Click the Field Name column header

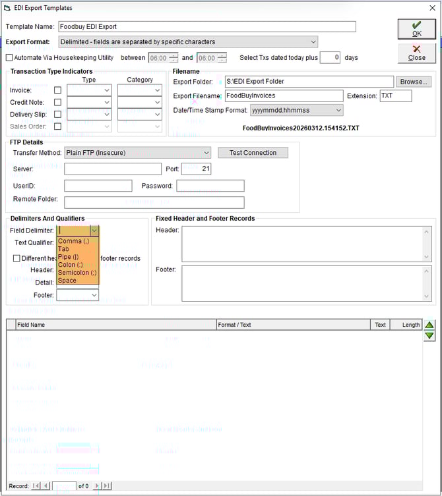pos(116,325)
